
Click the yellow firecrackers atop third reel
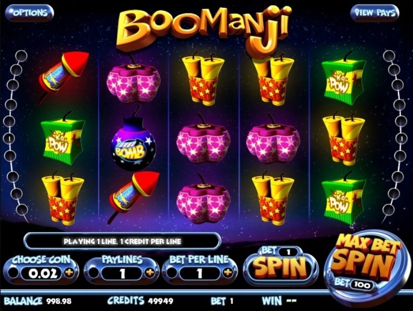(203, 78)
